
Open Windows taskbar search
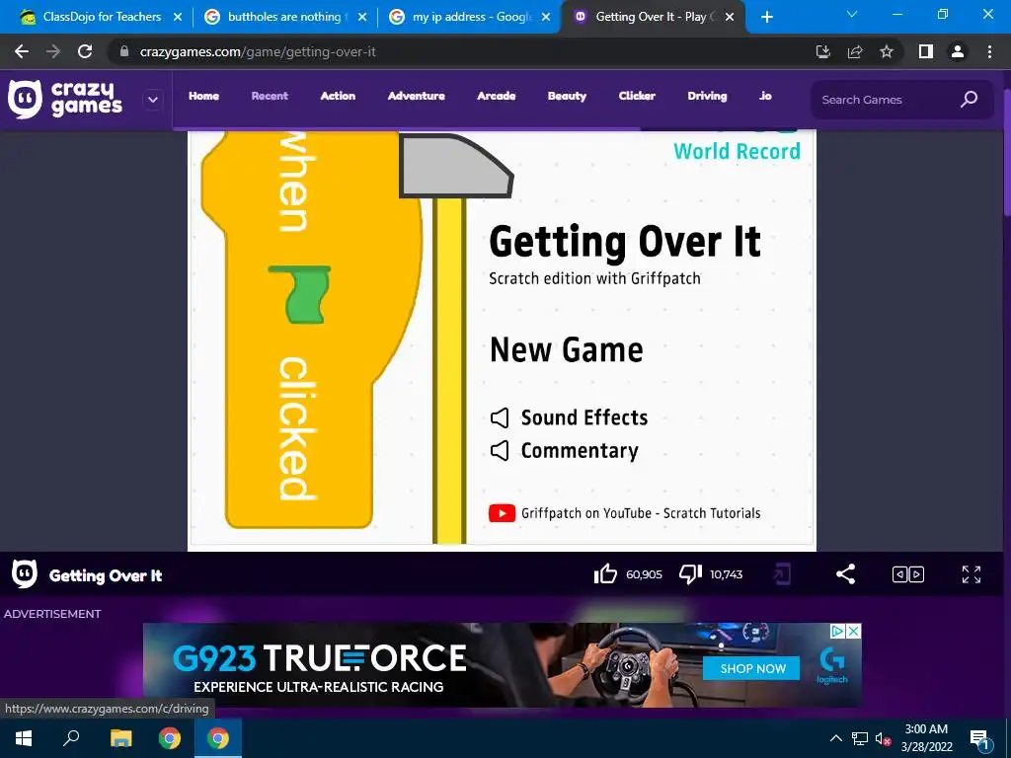[x=71, y=737]
